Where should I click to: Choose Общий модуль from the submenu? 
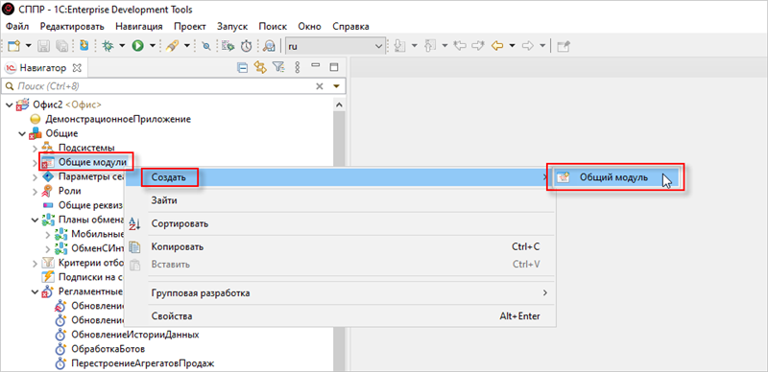[613, 177]
